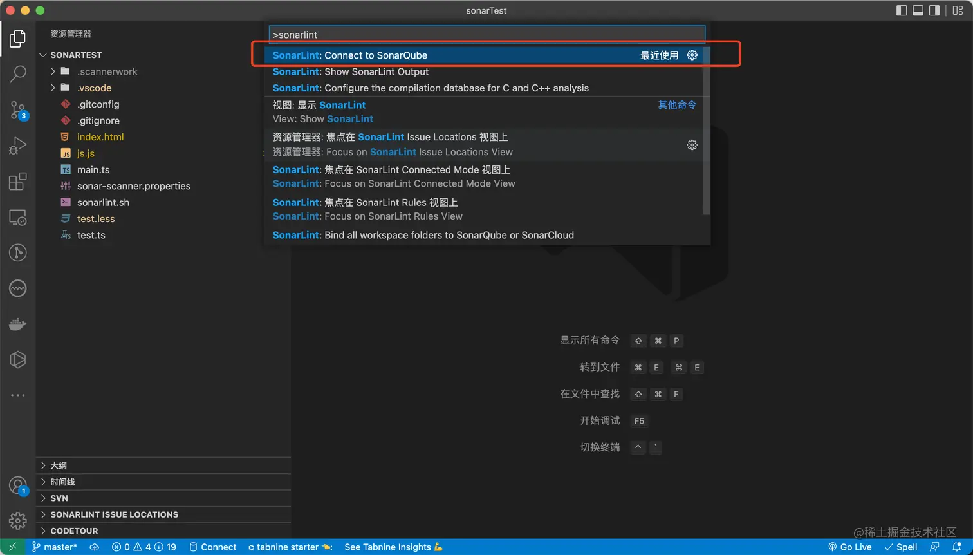This screenshot has width=973, height=555.
Task: Open the Docker view icon
Action: [x=17, y=324]
